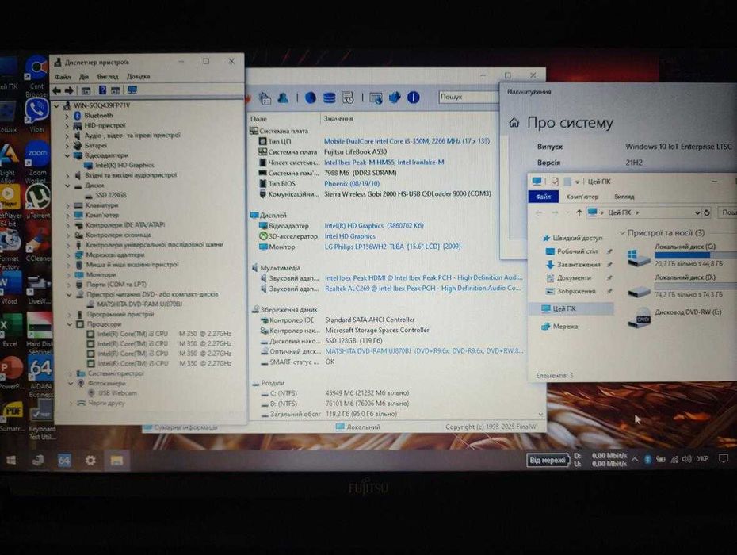Viewport: 737px width, 555px height.
Task: Click the Mobile DualCore Intel Core i3-350M link
Action: (x=407, y=141)
